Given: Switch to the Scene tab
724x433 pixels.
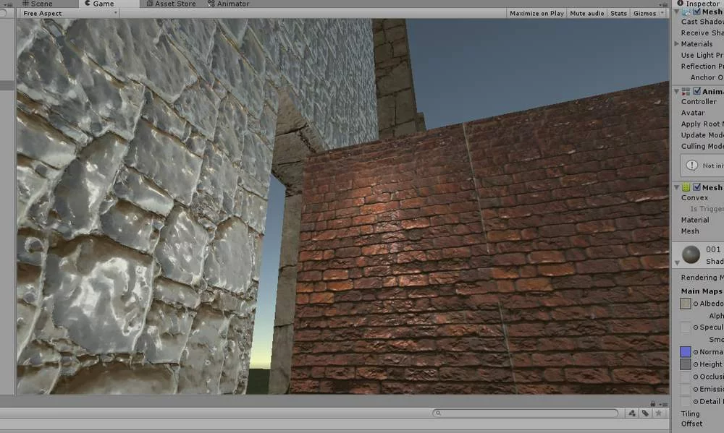Looking at the screenshot, I should pos(38,4).
